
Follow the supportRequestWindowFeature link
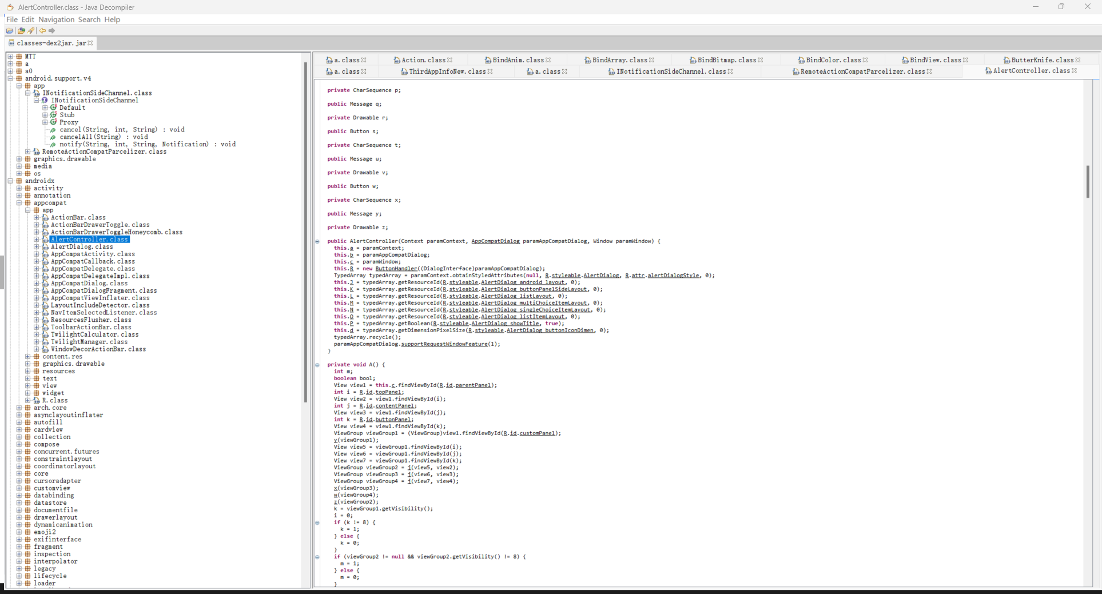444,344
